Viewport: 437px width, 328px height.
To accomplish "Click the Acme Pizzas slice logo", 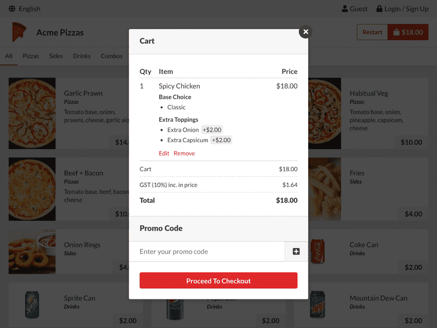I will 19,32.
